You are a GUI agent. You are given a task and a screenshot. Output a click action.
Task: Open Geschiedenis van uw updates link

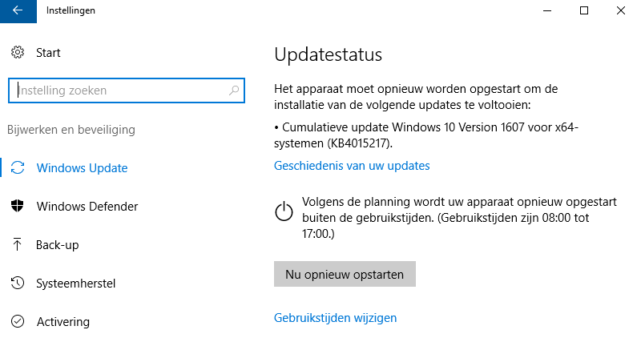pos(352,166)
